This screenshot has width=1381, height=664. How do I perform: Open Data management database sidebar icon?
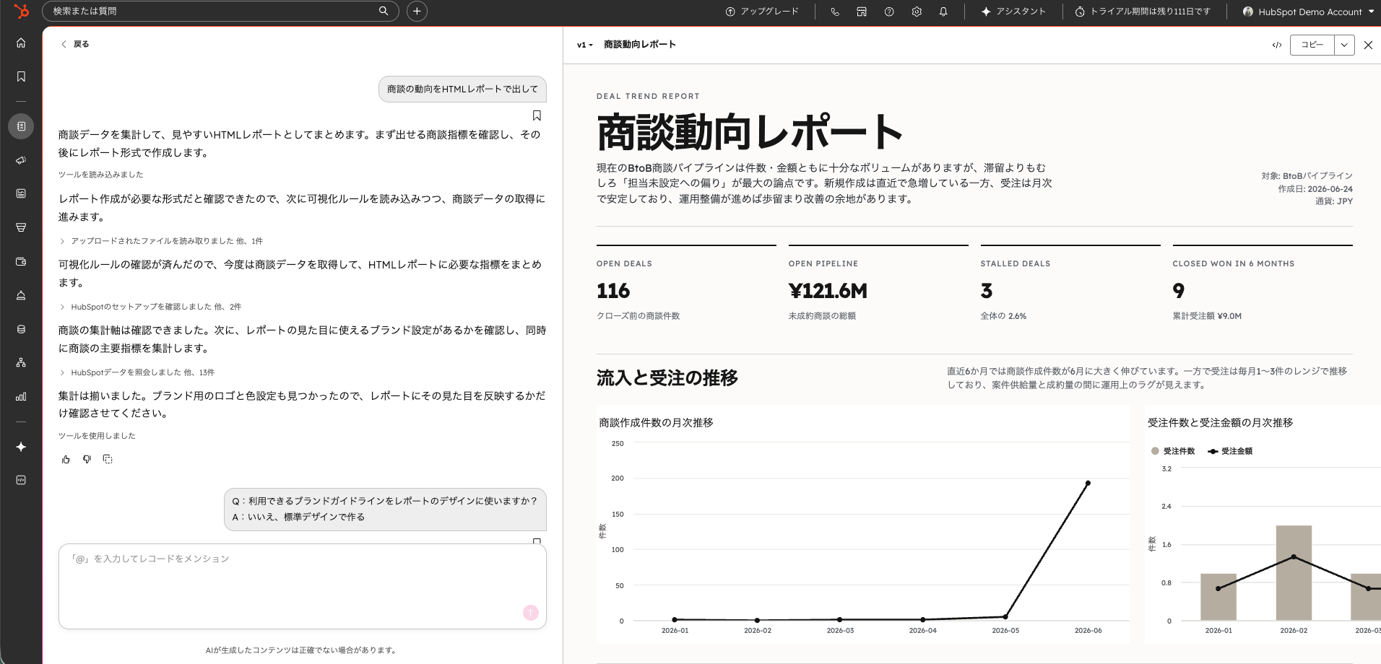(21, 329)
